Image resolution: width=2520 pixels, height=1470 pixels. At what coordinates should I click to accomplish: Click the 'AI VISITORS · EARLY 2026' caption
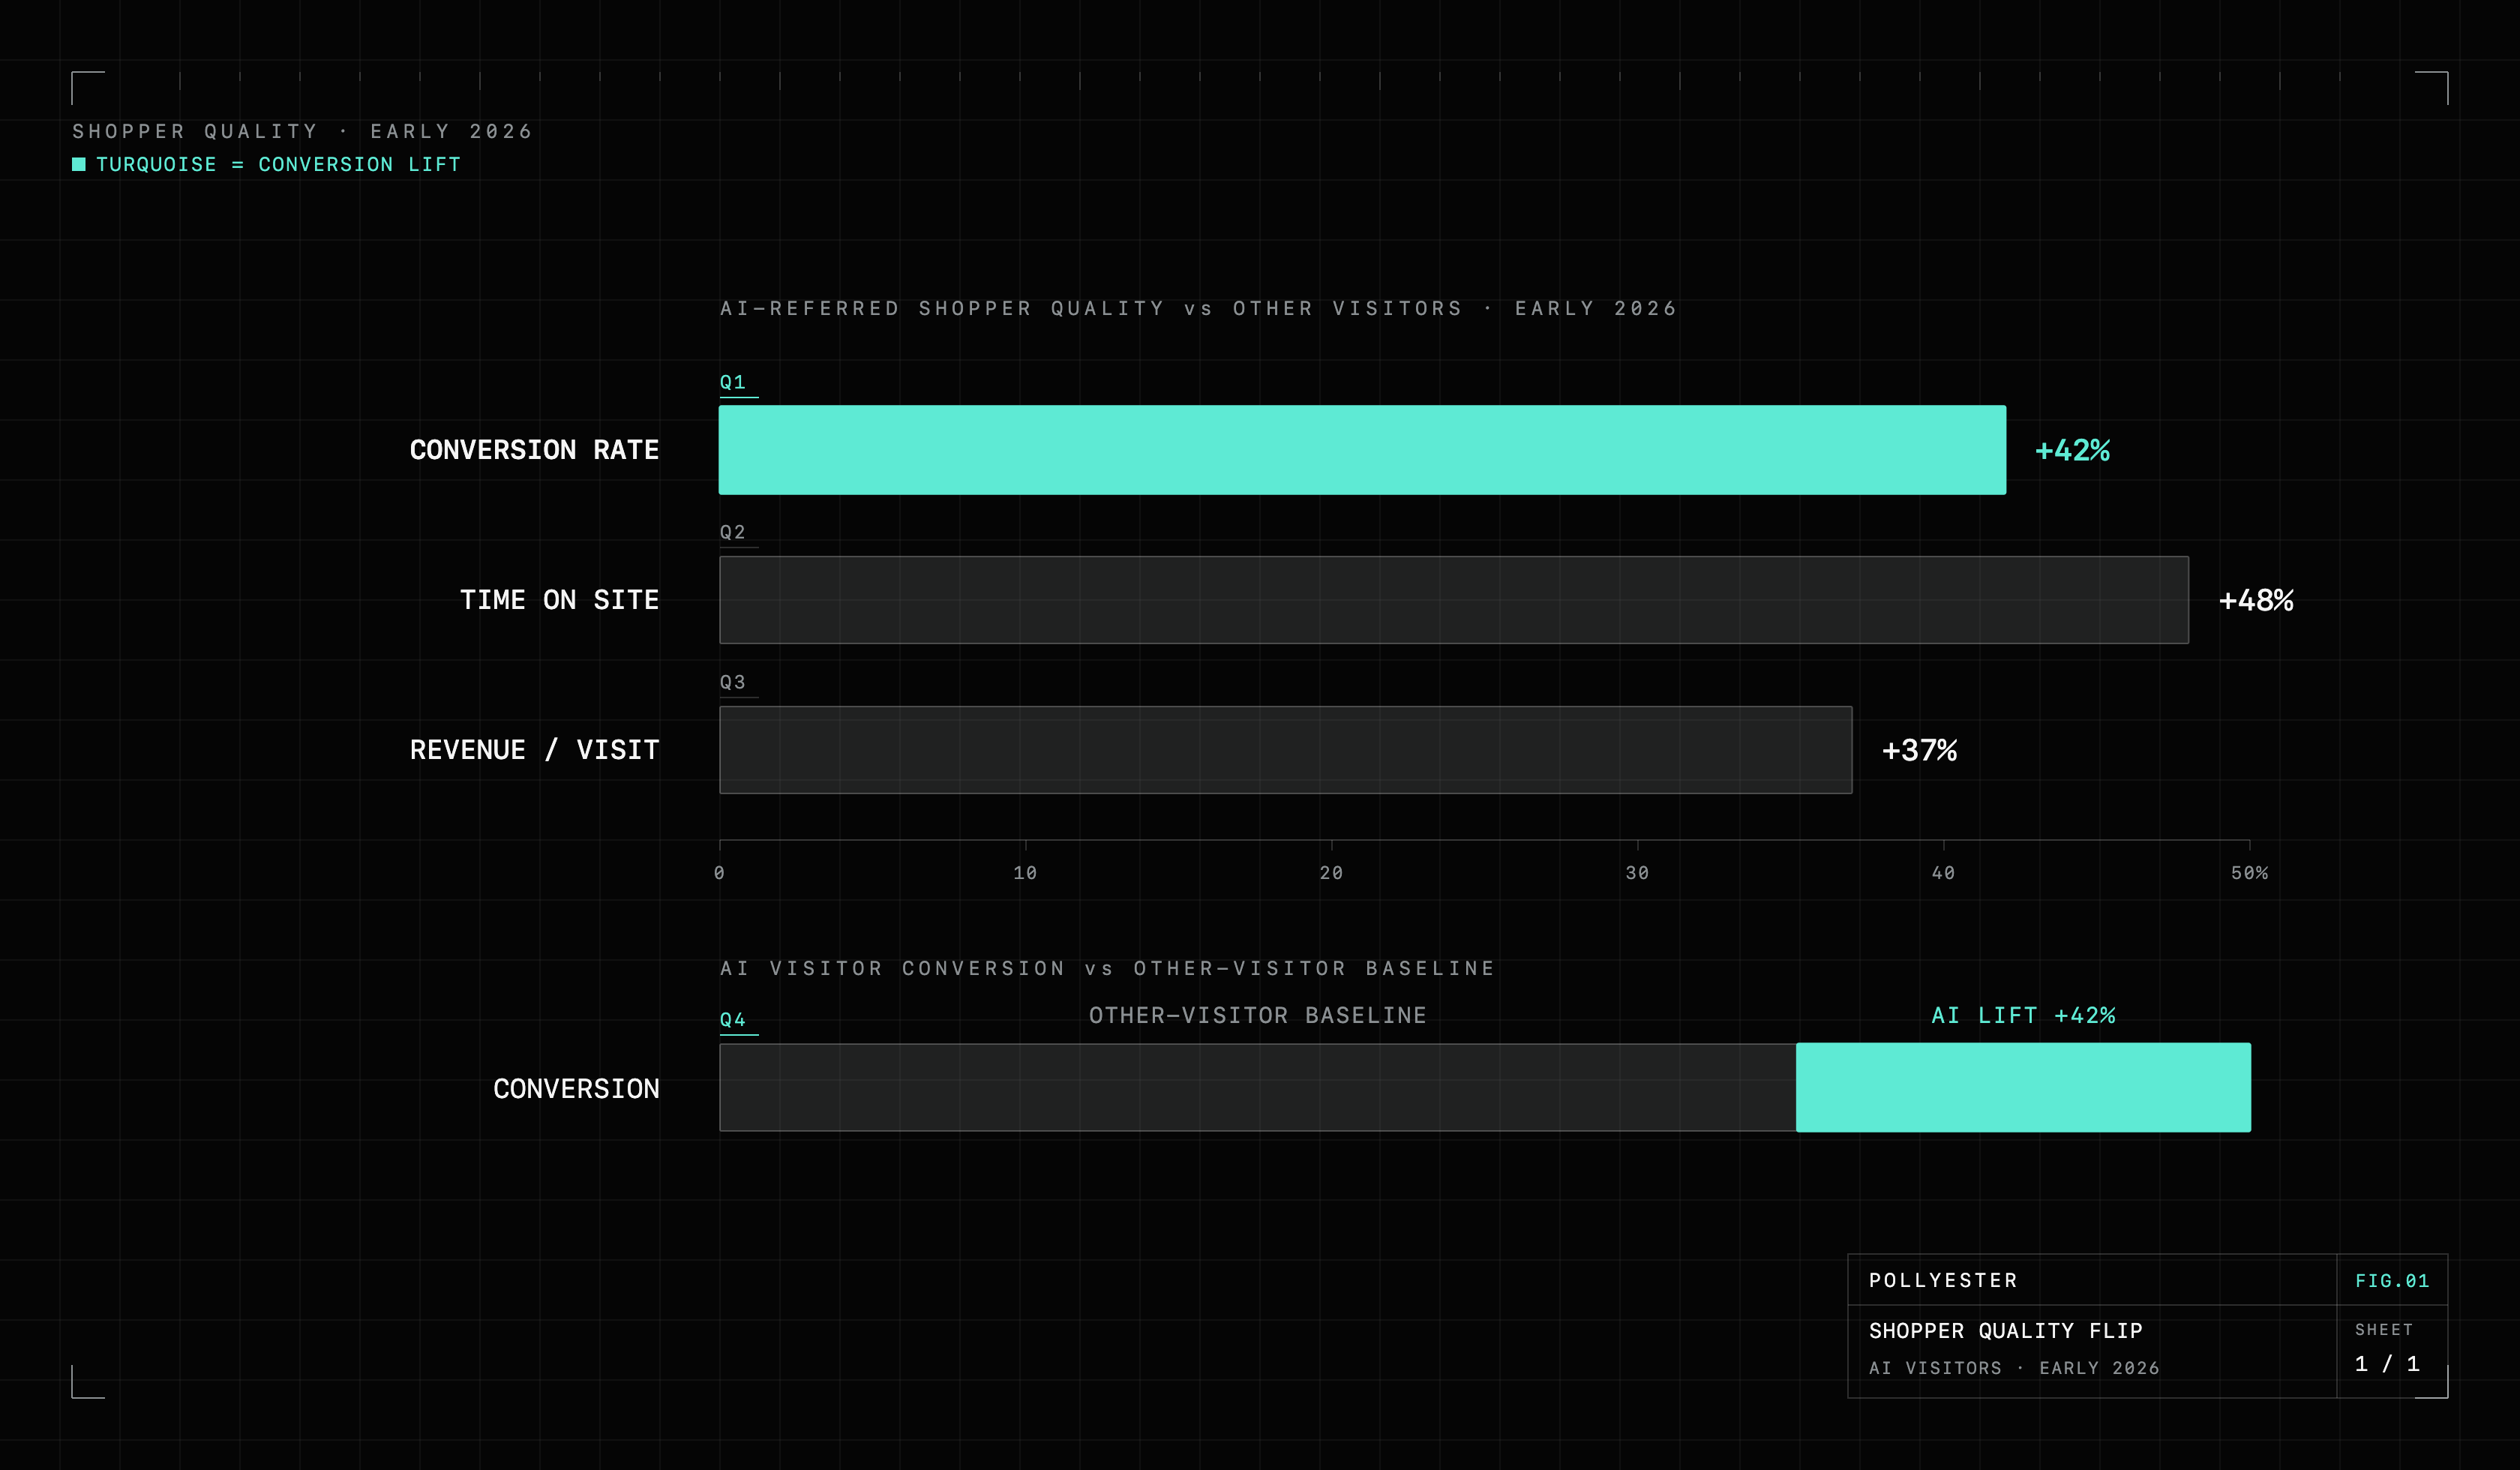(x=2014, y=1368)
